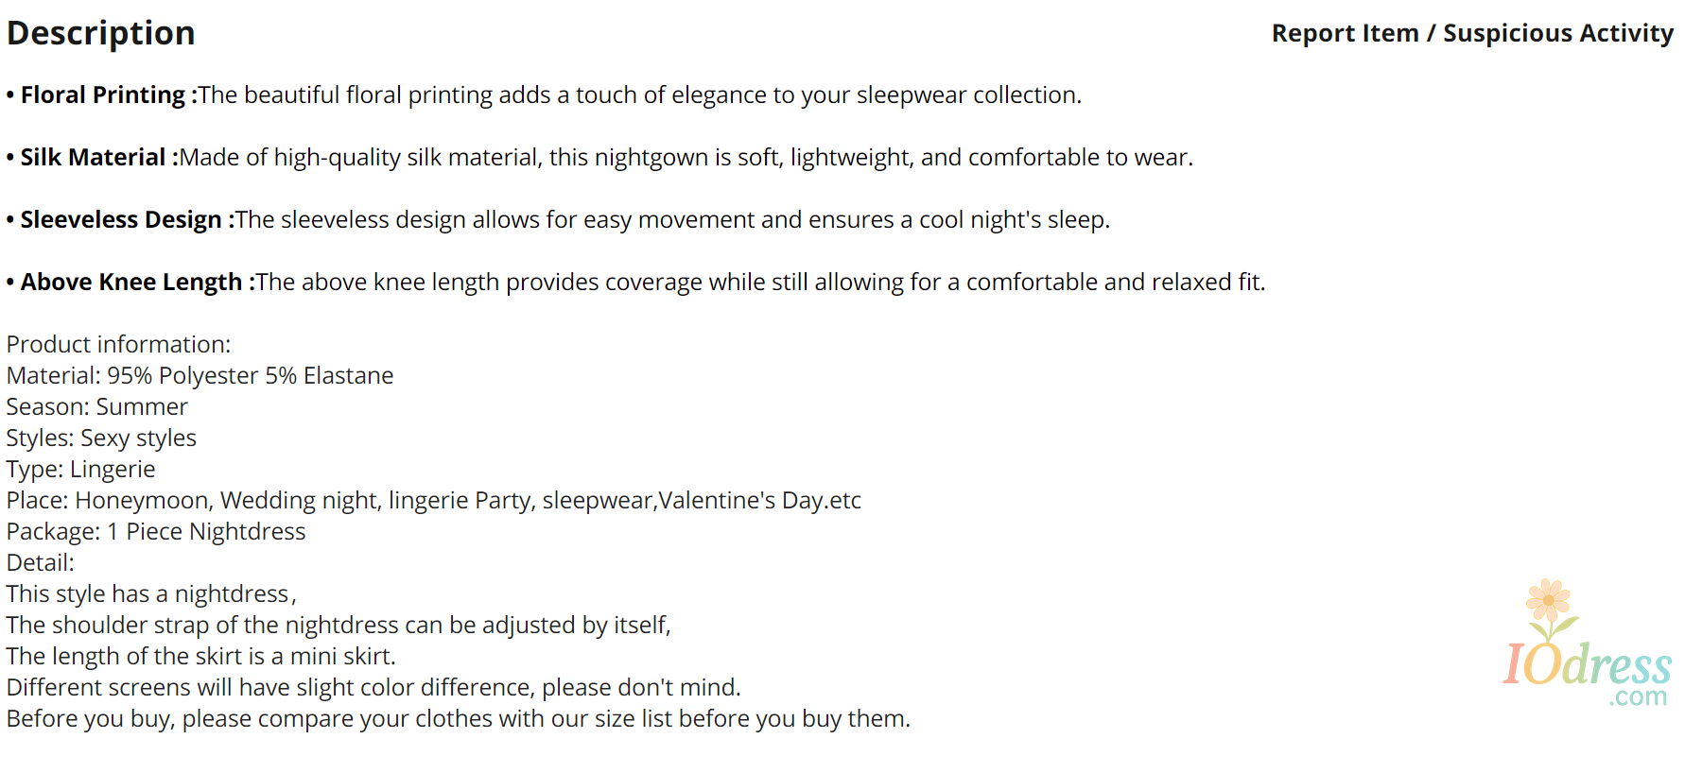Click the Season: Summer line
The image size is (1702, 773).
(97, 406)
